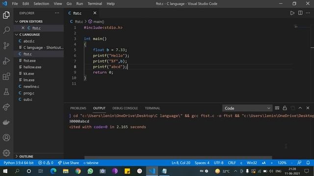Click main() in the breadcrumb
314x176 pixels.
96,22
